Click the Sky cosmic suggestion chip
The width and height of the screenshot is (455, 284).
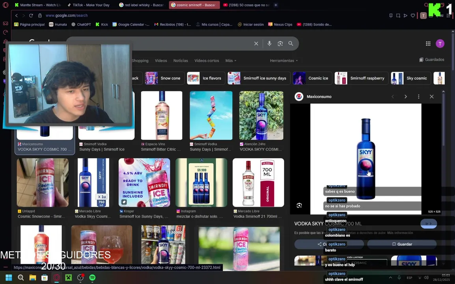[411, 78]
